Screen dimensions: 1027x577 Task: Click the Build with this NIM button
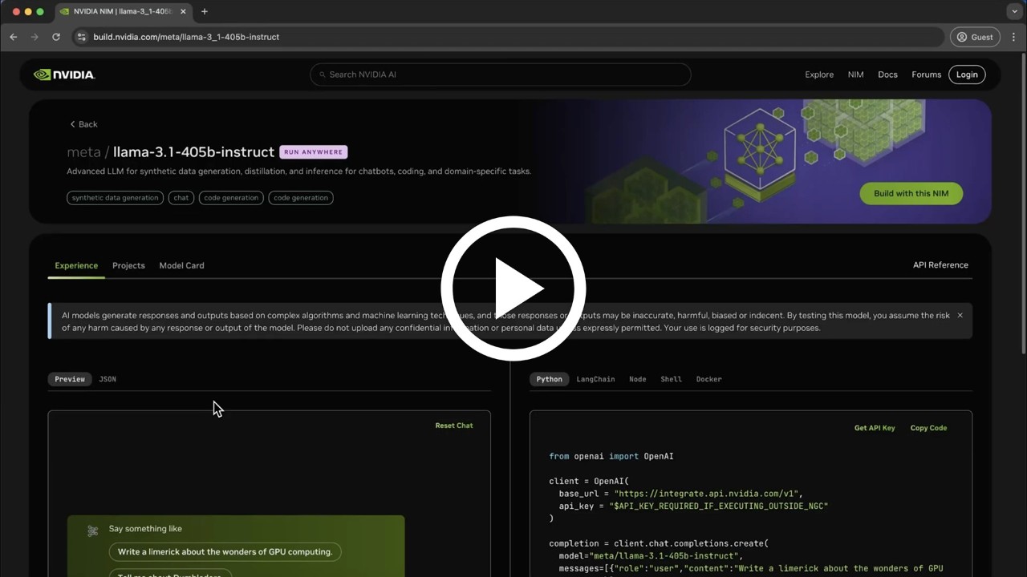[x=911, y=193]
